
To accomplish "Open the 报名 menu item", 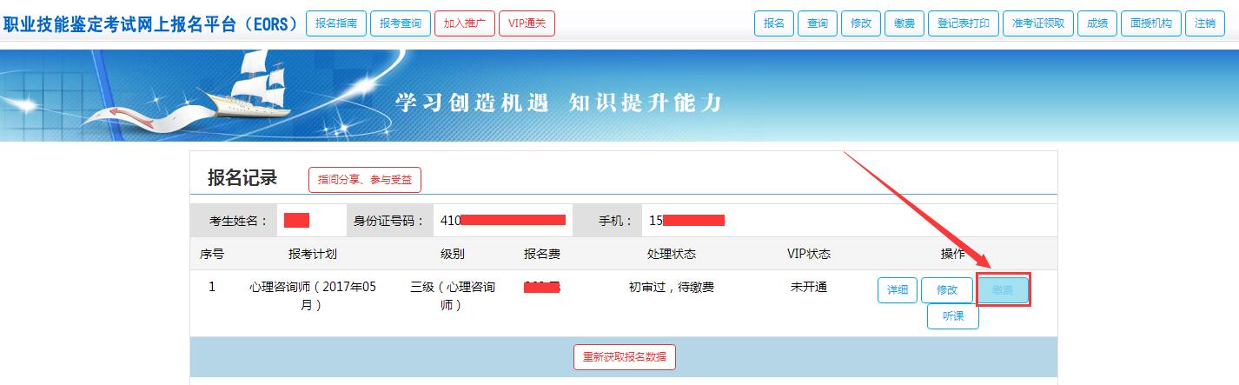I will coord(773,23).
